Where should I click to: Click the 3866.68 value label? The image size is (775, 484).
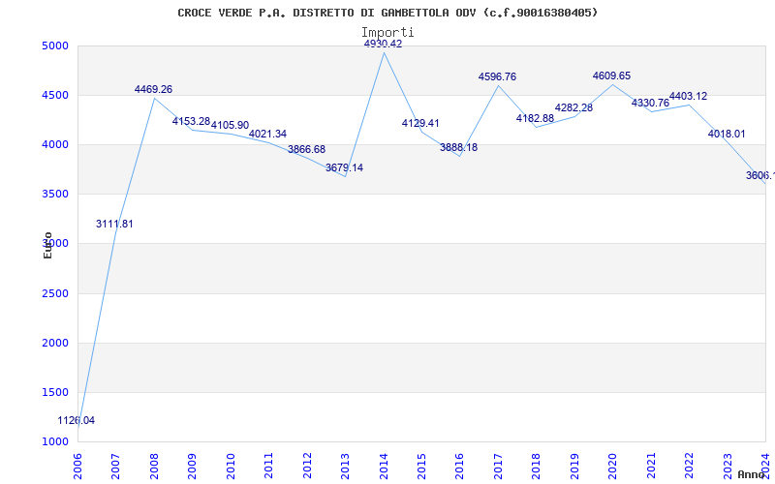(306, 149)
